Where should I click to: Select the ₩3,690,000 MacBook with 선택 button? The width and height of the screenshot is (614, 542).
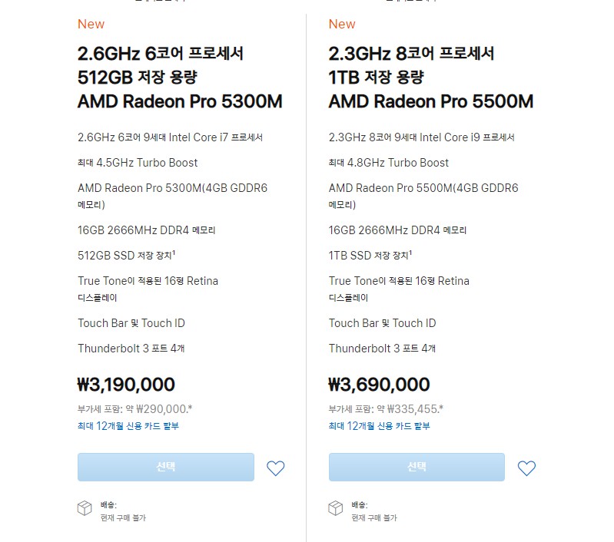417,467
